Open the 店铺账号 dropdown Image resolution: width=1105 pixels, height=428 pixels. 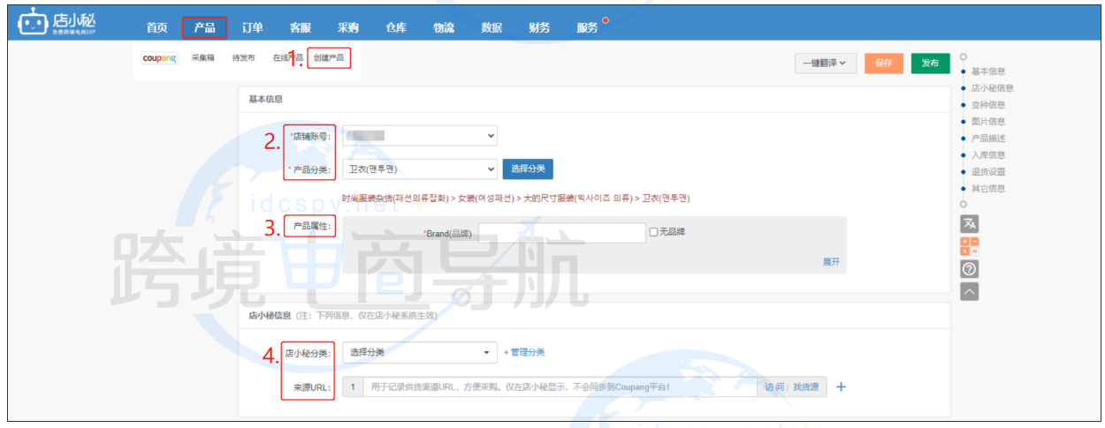click(x=419, y=136)
